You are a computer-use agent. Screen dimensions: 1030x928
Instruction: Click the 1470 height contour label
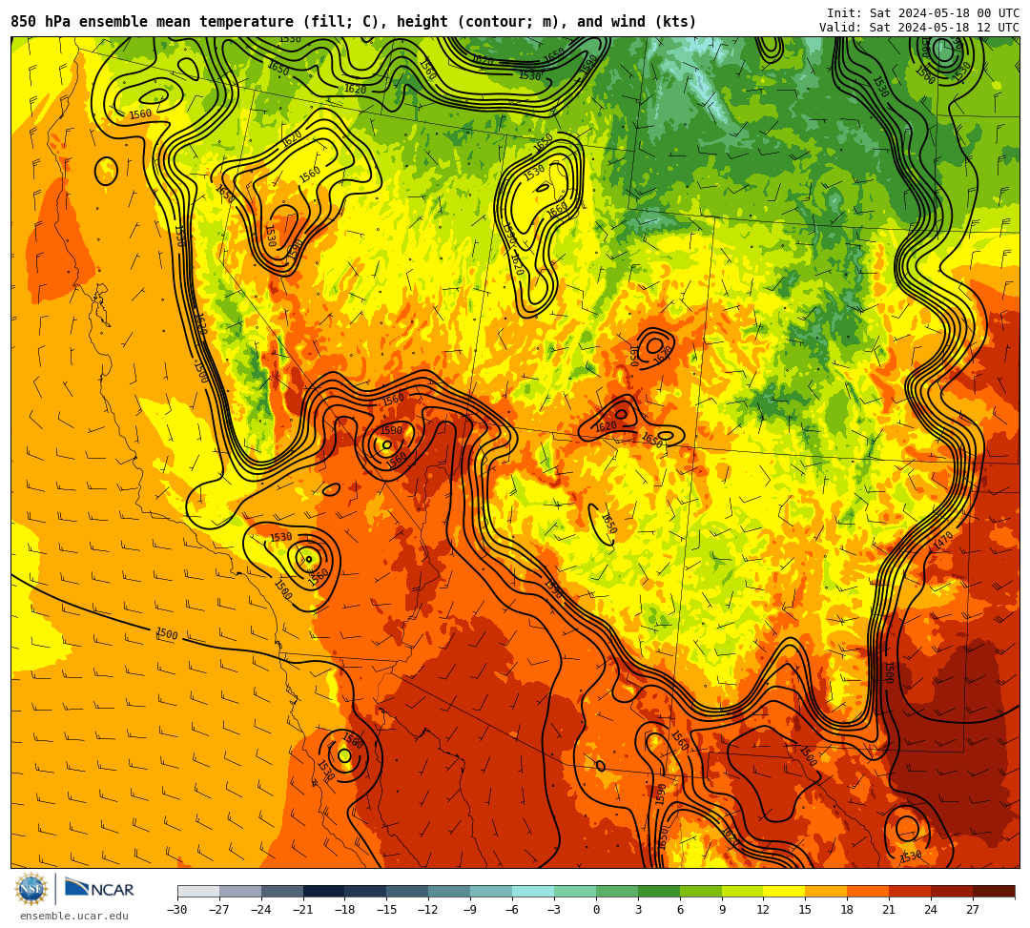(x=943, y=541)
